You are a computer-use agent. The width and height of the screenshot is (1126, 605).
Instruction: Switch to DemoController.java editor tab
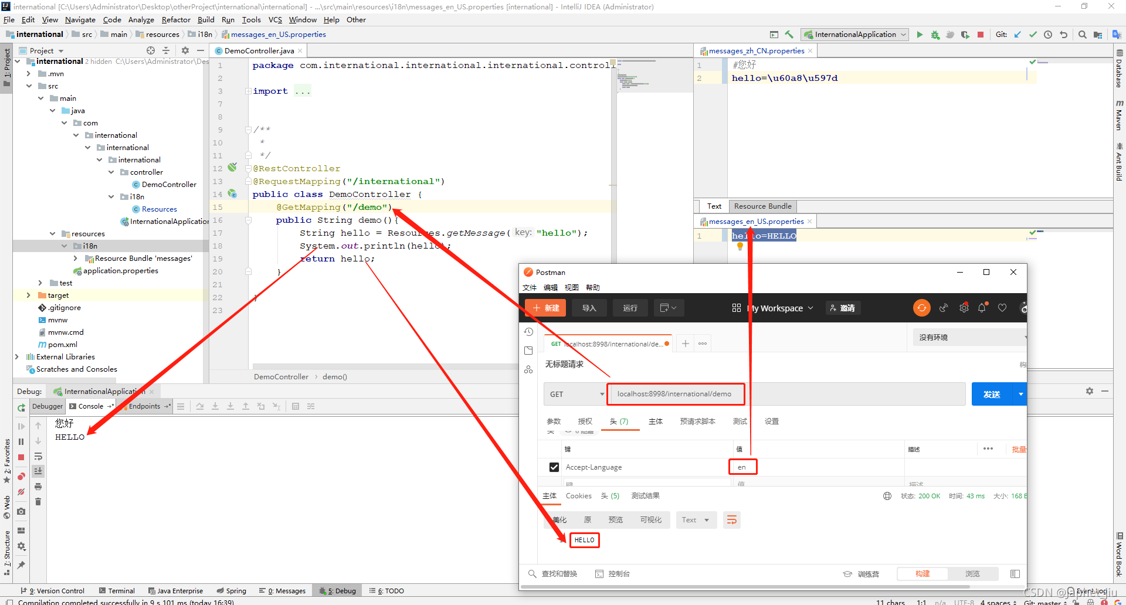[x=259, y=51]
